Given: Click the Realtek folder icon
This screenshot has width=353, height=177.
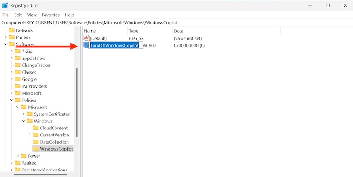Looking at the screenshot, I should [18, 163].
